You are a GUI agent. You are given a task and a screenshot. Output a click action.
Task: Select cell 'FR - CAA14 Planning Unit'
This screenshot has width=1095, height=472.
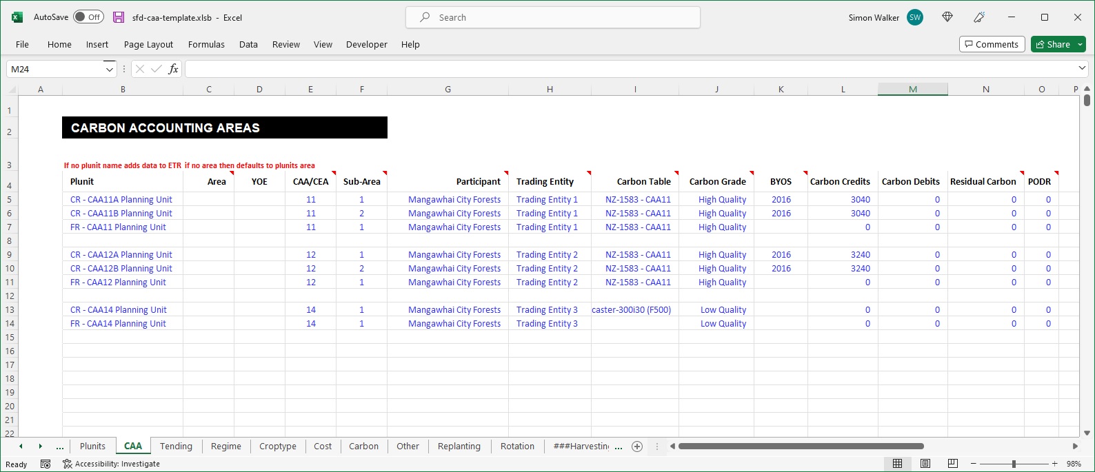tap(122, 323)
